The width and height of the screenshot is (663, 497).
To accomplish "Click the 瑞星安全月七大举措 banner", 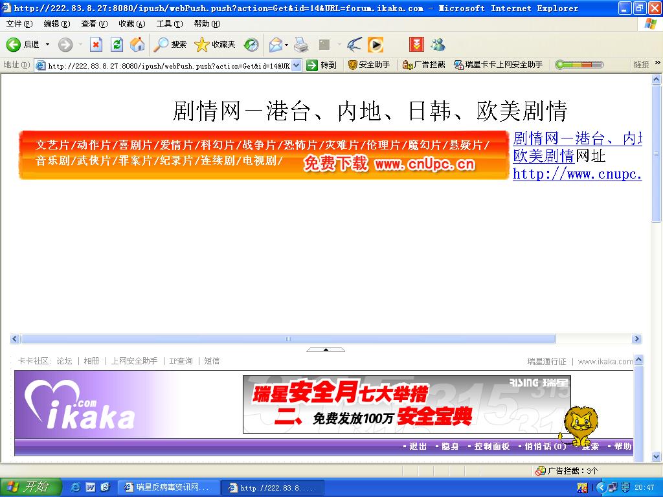I will [x=407, y=404].
